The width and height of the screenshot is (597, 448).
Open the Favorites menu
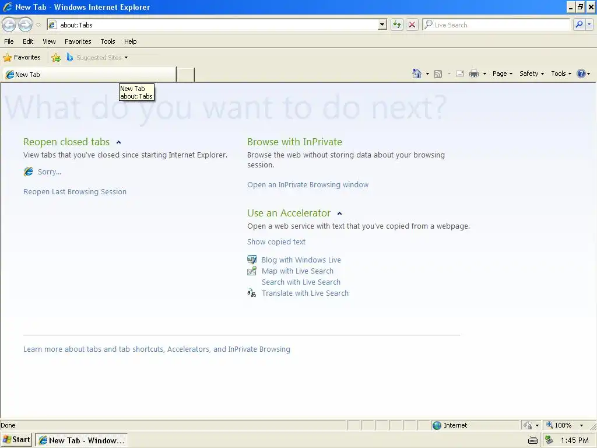78,41
